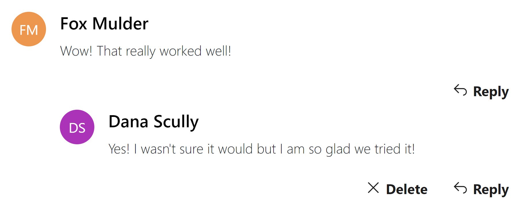
Task: Open the orange FM avatar
Action: [29, 29]
